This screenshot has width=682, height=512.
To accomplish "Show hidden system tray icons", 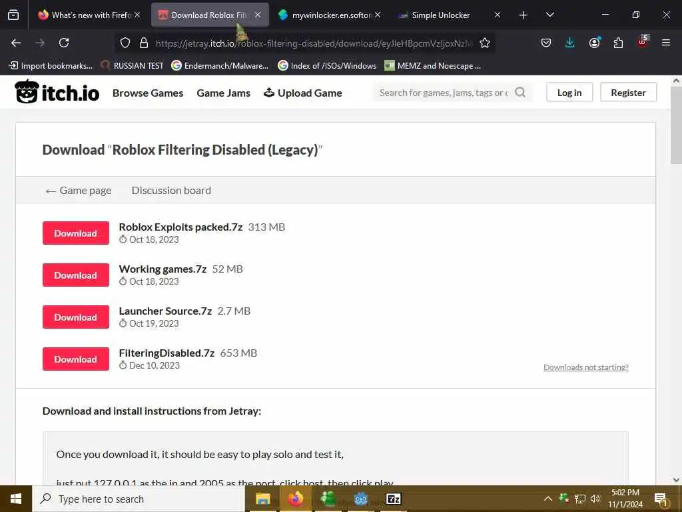I will click(x=548, y=499).
